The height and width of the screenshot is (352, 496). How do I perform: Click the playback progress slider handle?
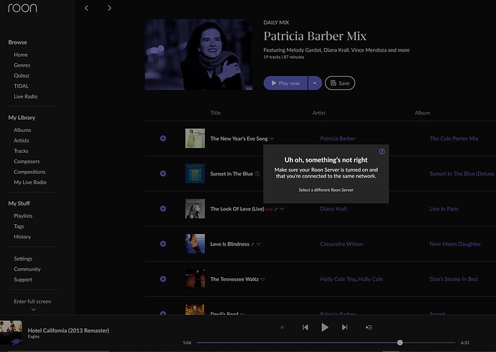point(400,343)
